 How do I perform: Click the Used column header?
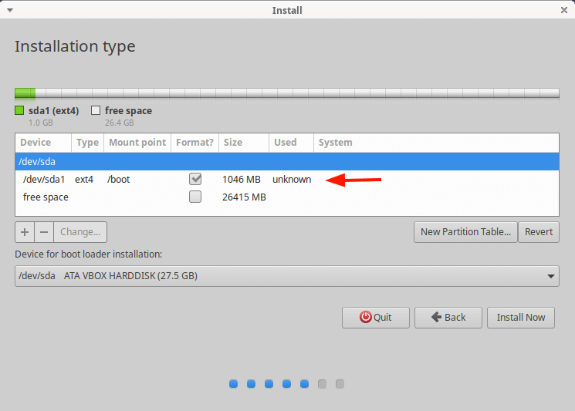[x=292, y=143]
